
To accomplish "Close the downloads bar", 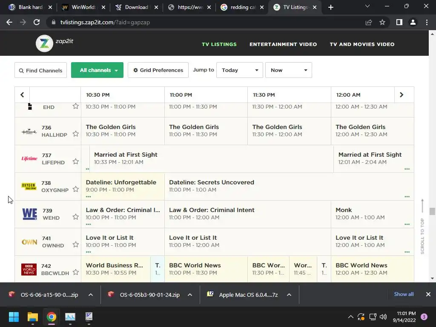I will click(428, 294).
